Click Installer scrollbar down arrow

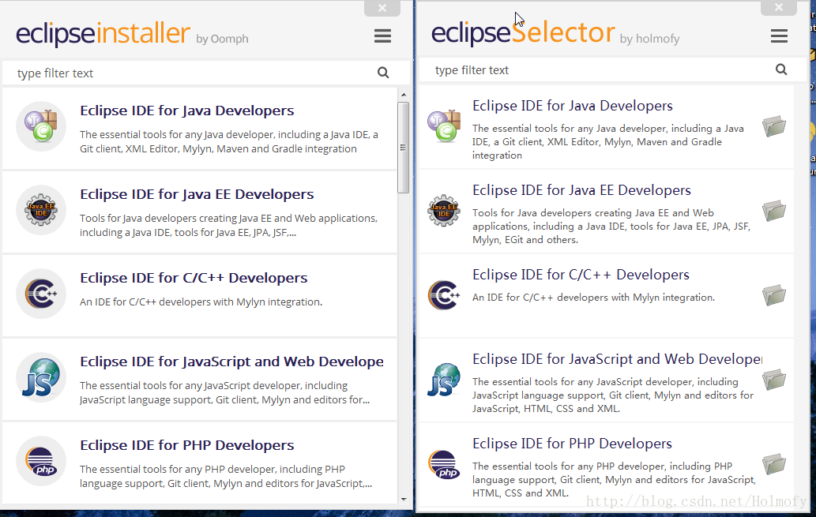(x=404, y=500)
